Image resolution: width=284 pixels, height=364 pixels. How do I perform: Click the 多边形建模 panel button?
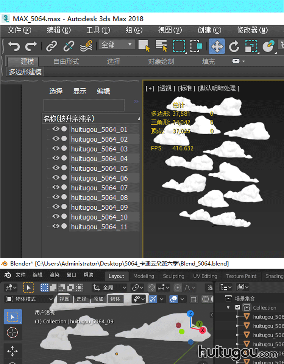point(25,72)
